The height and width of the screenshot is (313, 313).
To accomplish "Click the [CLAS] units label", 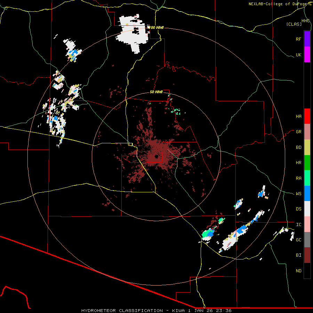I will pos(294,24).
